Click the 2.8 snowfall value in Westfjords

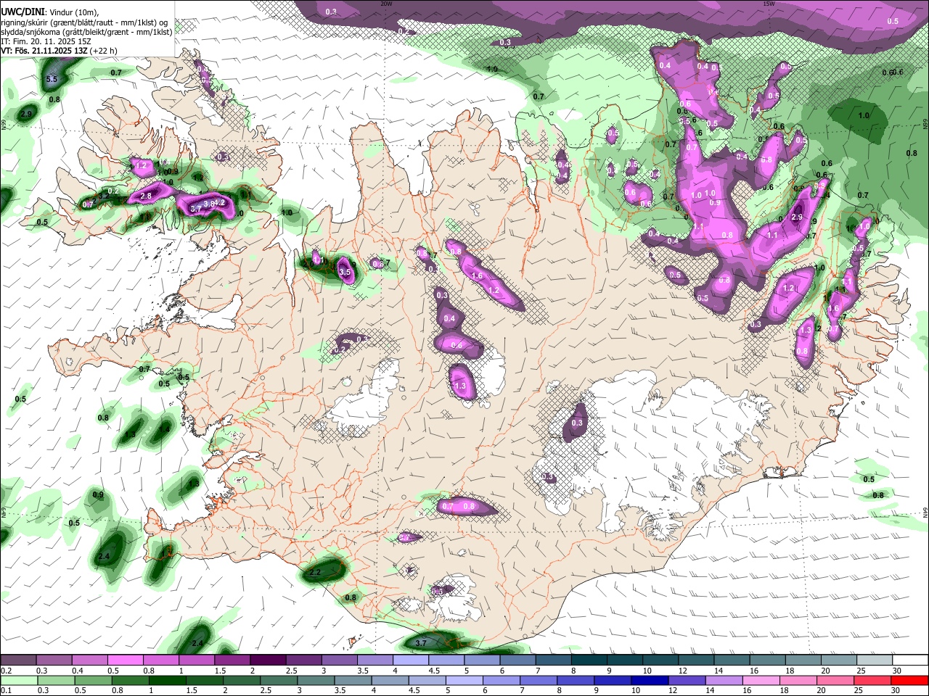pyautogui.click(x=145, y=196)
